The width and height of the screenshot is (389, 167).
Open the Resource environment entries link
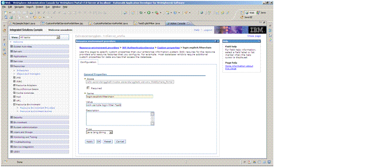point(36,111)
